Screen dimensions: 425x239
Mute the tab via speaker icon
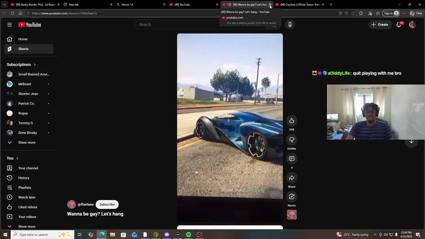click(x=229, y=4)
